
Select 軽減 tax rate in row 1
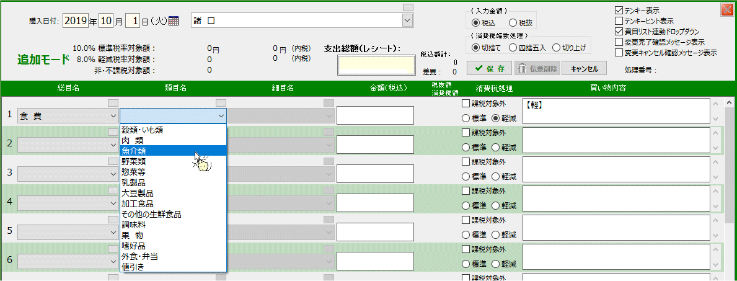click(x=495, y=118)
